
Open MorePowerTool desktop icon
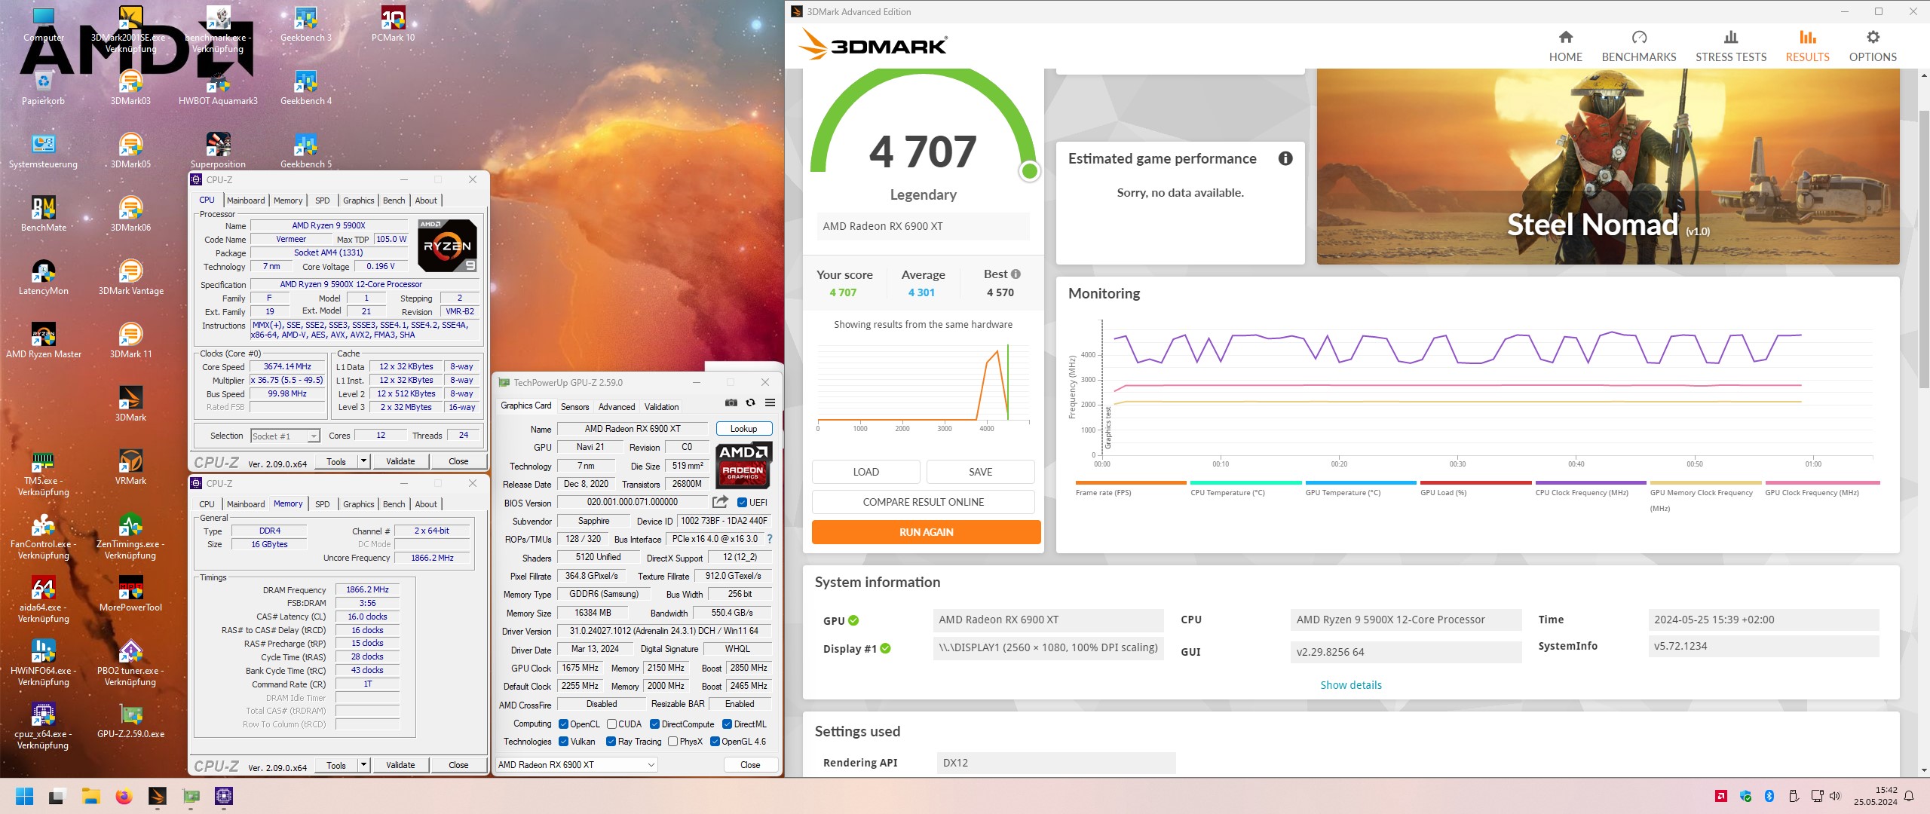coord(131,594)
